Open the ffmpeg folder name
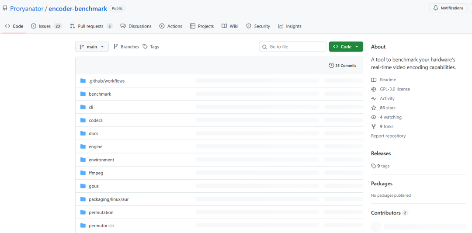This screenshot has width=472, height=233. (x=96, y=173)
